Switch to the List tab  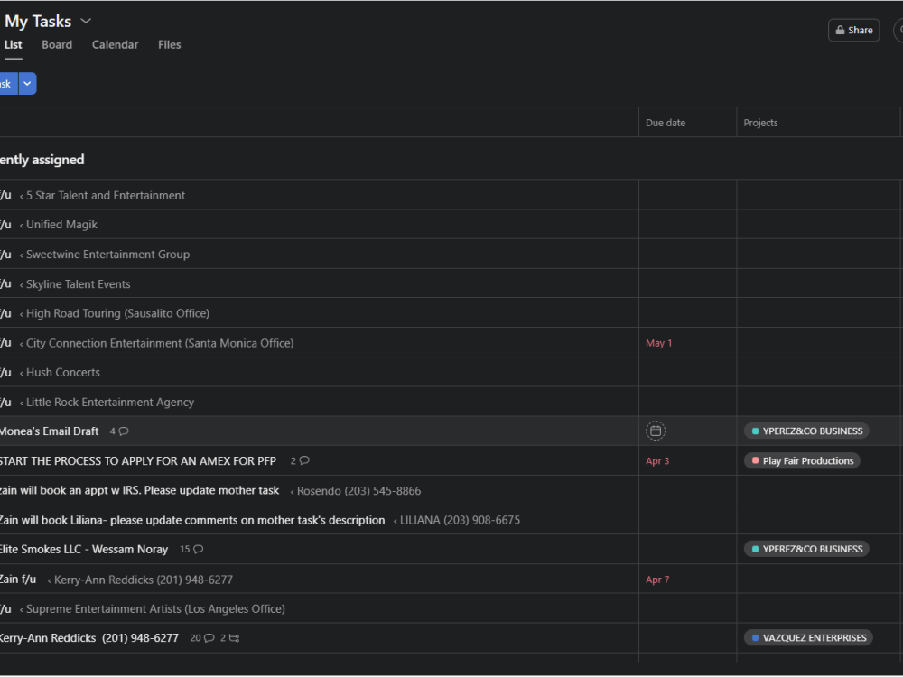click(x=13, y=44)
